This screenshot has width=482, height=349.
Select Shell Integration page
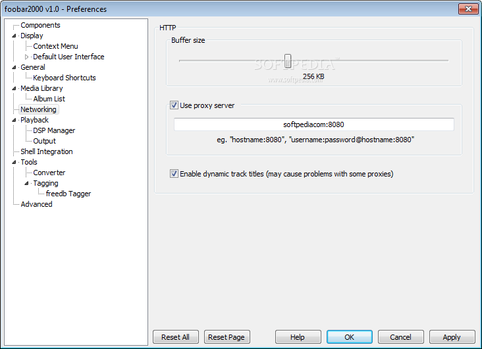tap(46, 151)
